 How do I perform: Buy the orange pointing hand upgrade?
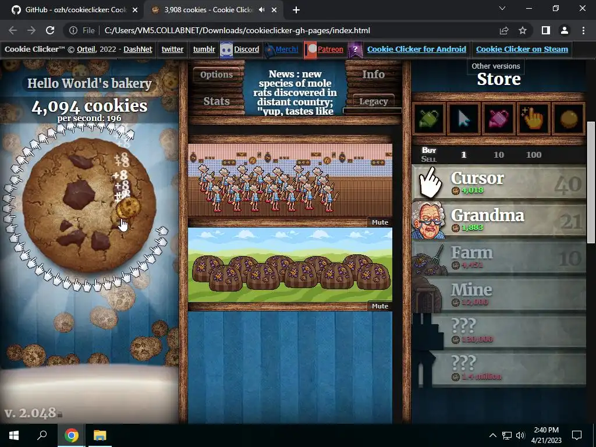(534, 119)
